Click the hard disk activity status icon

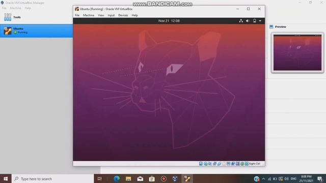point(201,164)
